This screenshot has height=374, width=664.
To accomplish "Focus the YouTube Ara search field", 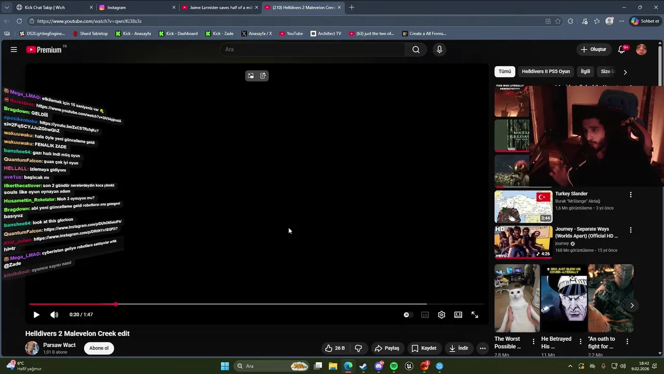I will [x=312, y=49].
